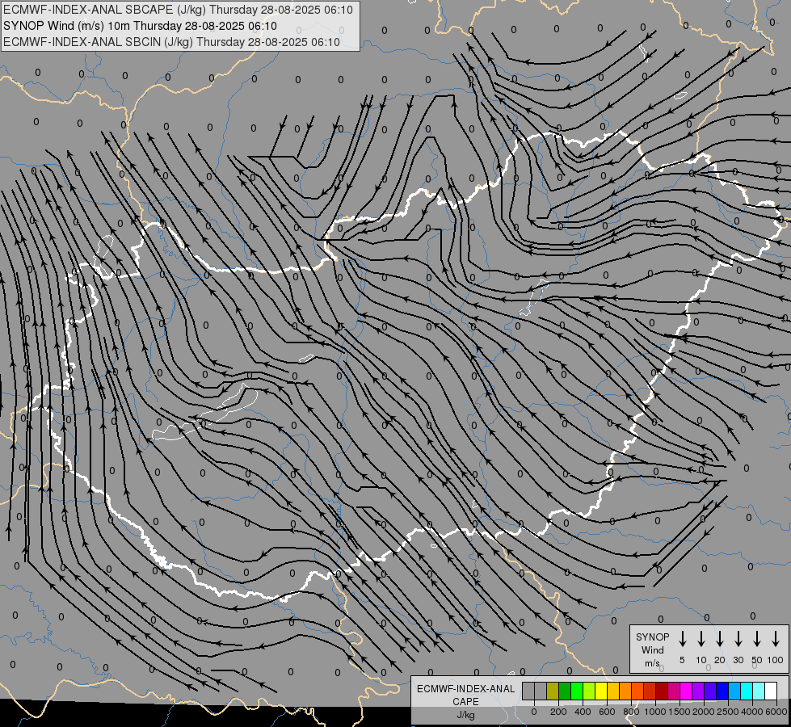
Task: Pick the yellow-green CAPE legend swatch
Action: [x=589, y=691]
